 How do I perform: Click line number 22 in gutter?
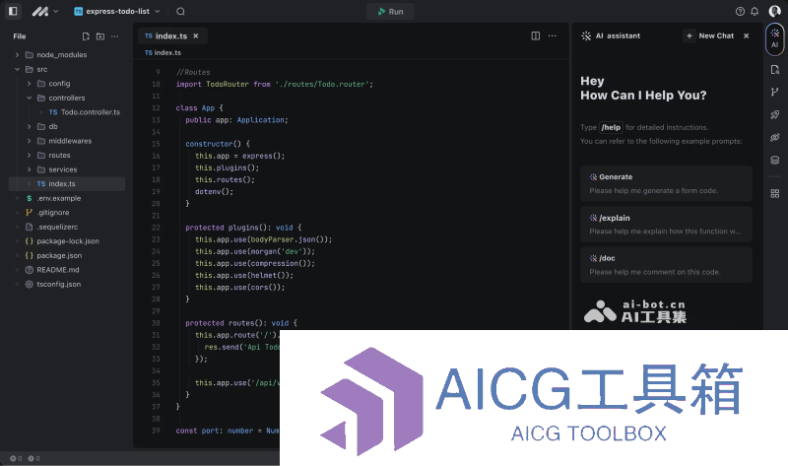click(156, 228)
